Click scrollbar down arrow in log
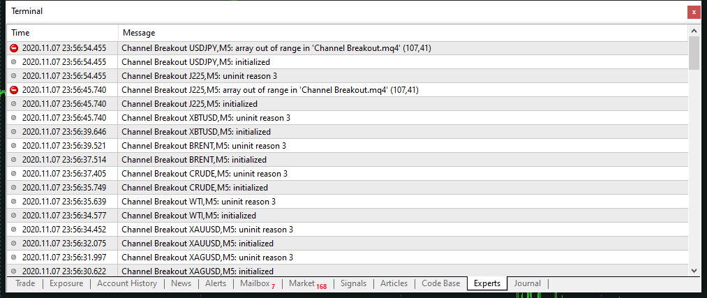Viewport: 707px width, 298px height. tap(694, 271)
